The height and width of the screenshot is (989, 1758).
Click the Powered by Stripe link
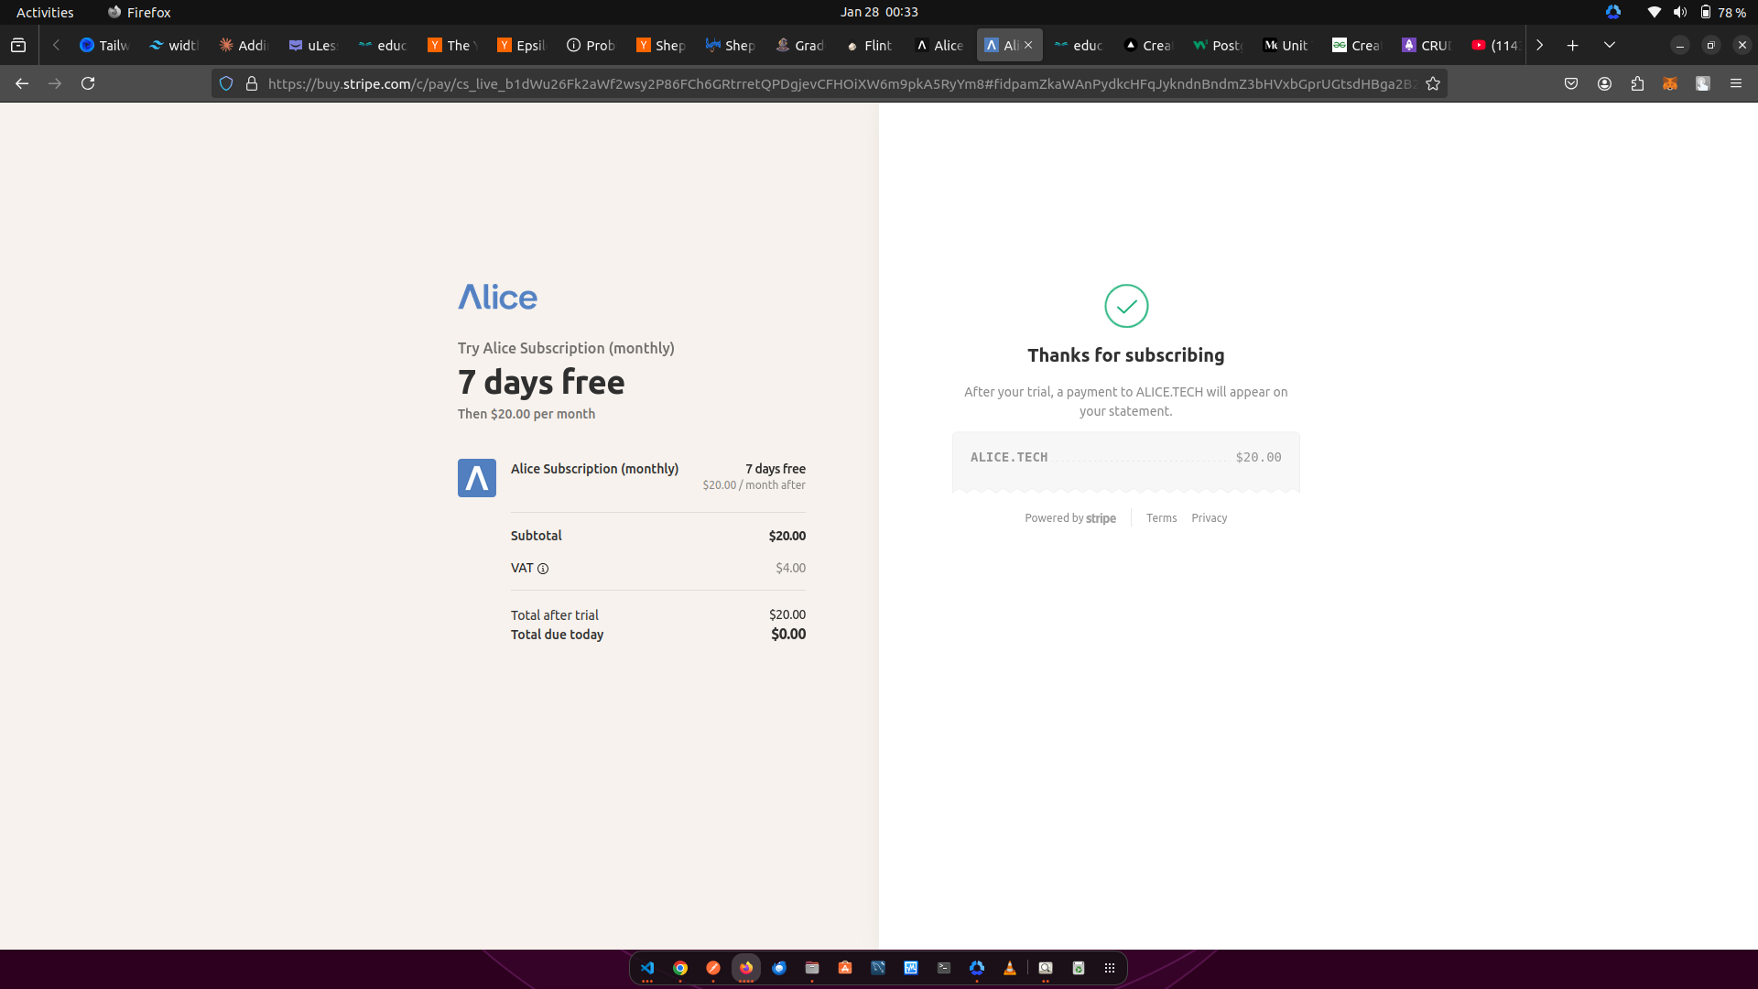[x=1069, y=518]
